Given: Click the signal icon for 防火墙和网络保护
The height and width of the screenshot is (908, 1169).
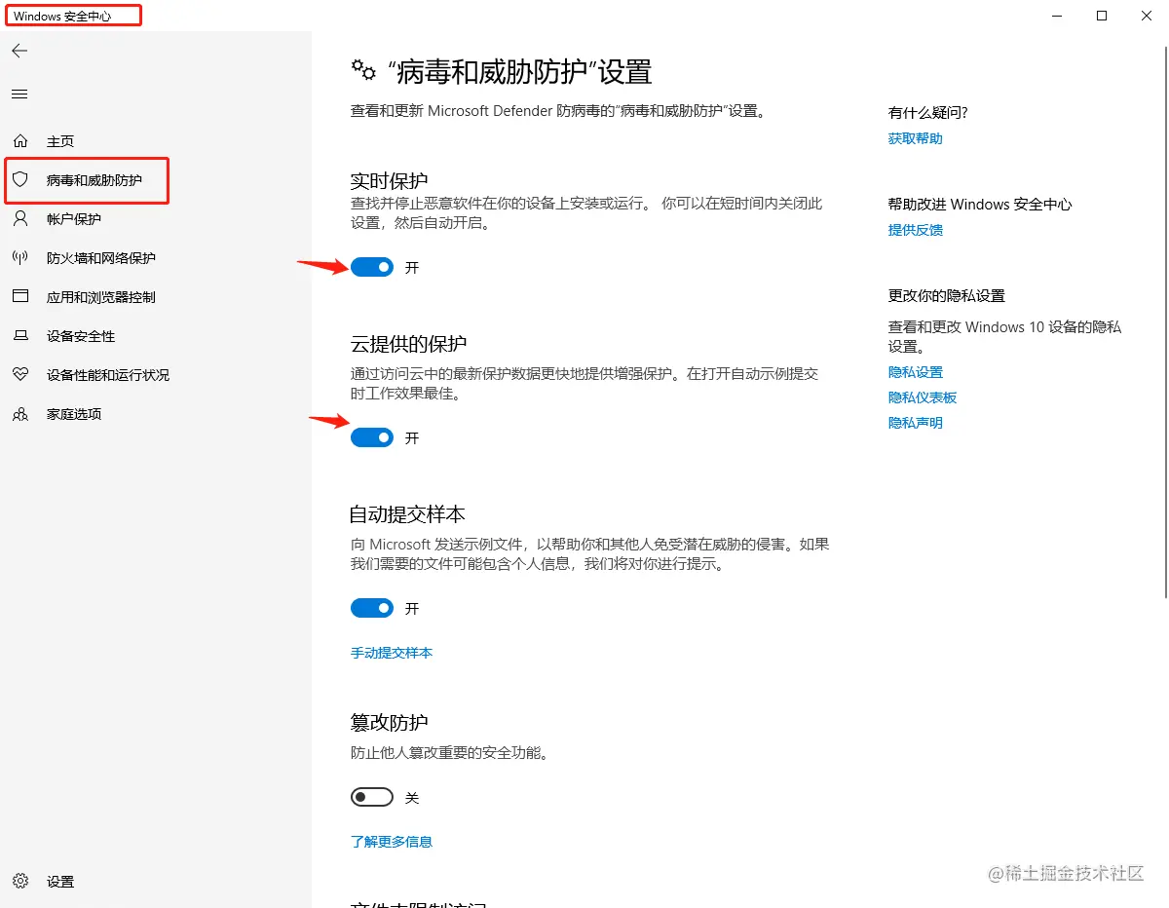Looking at the screenshot, I should click(20, 258).
